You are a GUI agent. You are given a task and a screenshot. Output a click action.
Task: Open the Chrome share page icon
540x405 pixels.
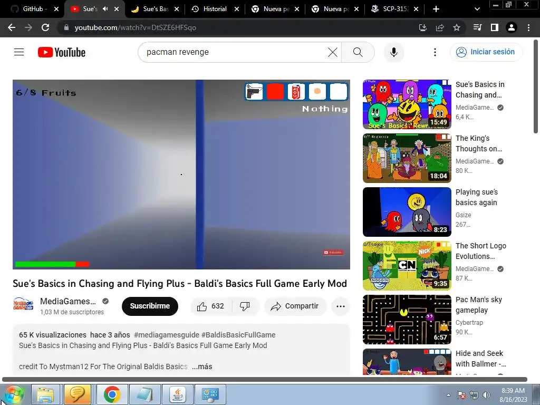click(x=440, y=27)
